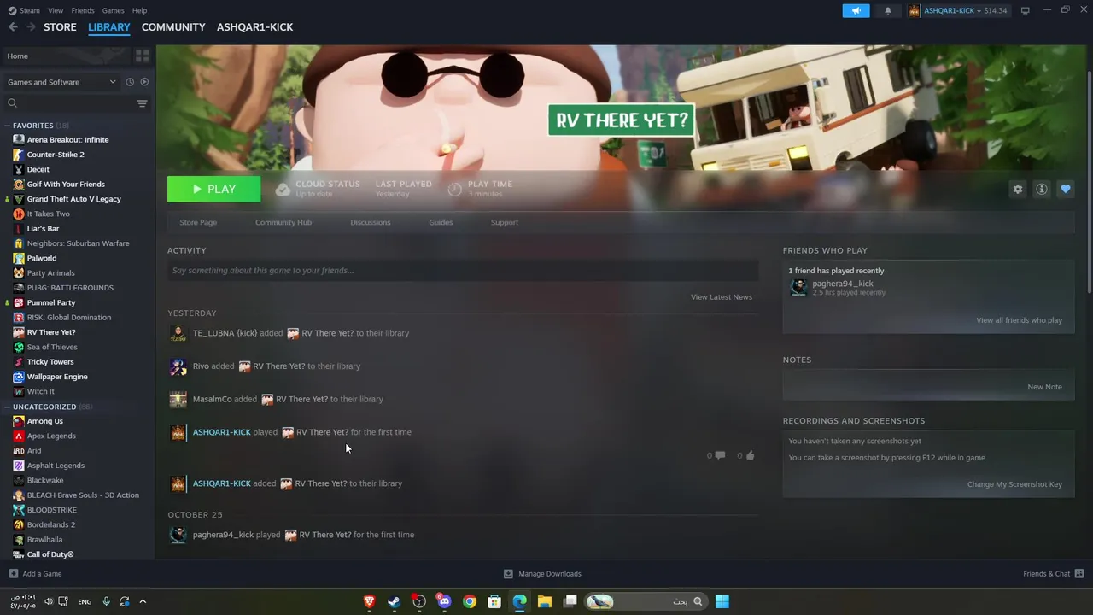Open TE_LUBNA (kick) avatar in activity feed
The width and height of the screenshot is (1093, 615).
178,333
